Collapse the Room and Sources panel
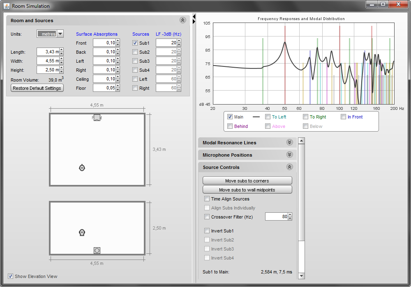The image size is (411, 287). click(x=183, y=20)
